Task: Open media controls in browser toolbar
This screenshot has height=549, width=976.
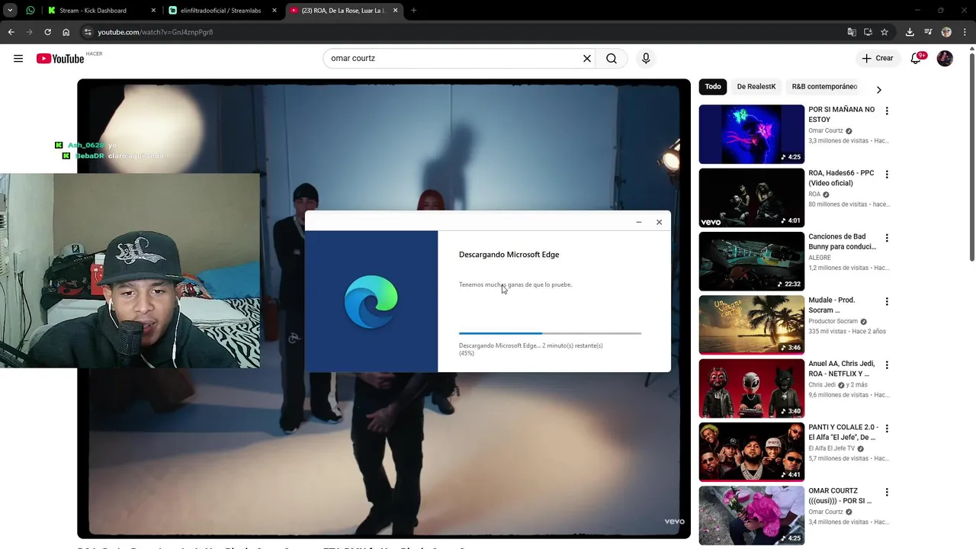Action: point(928,32)
